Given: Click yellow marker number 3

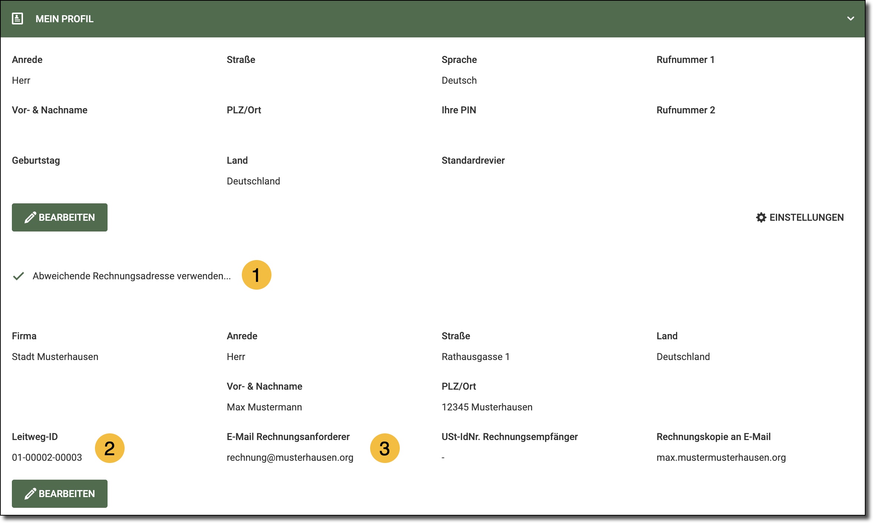Looking at the screenshot, I should coord(385,448).
